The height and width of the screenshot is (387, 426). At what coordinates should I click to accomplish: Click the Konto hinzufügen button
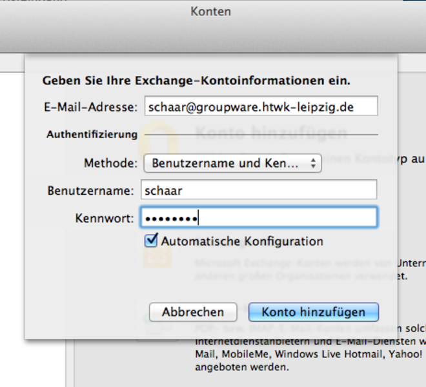click(x=314, y=312)
